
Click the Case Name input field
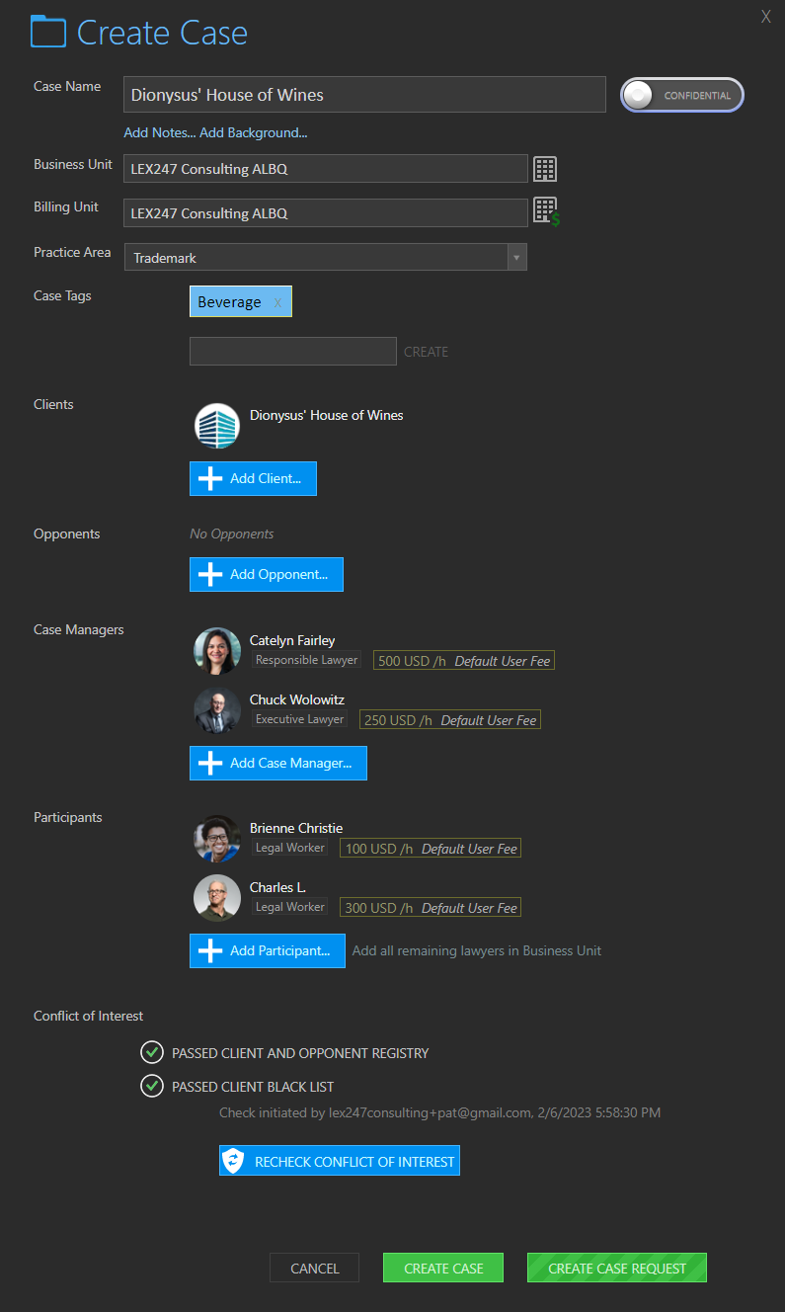click(364, 95)
